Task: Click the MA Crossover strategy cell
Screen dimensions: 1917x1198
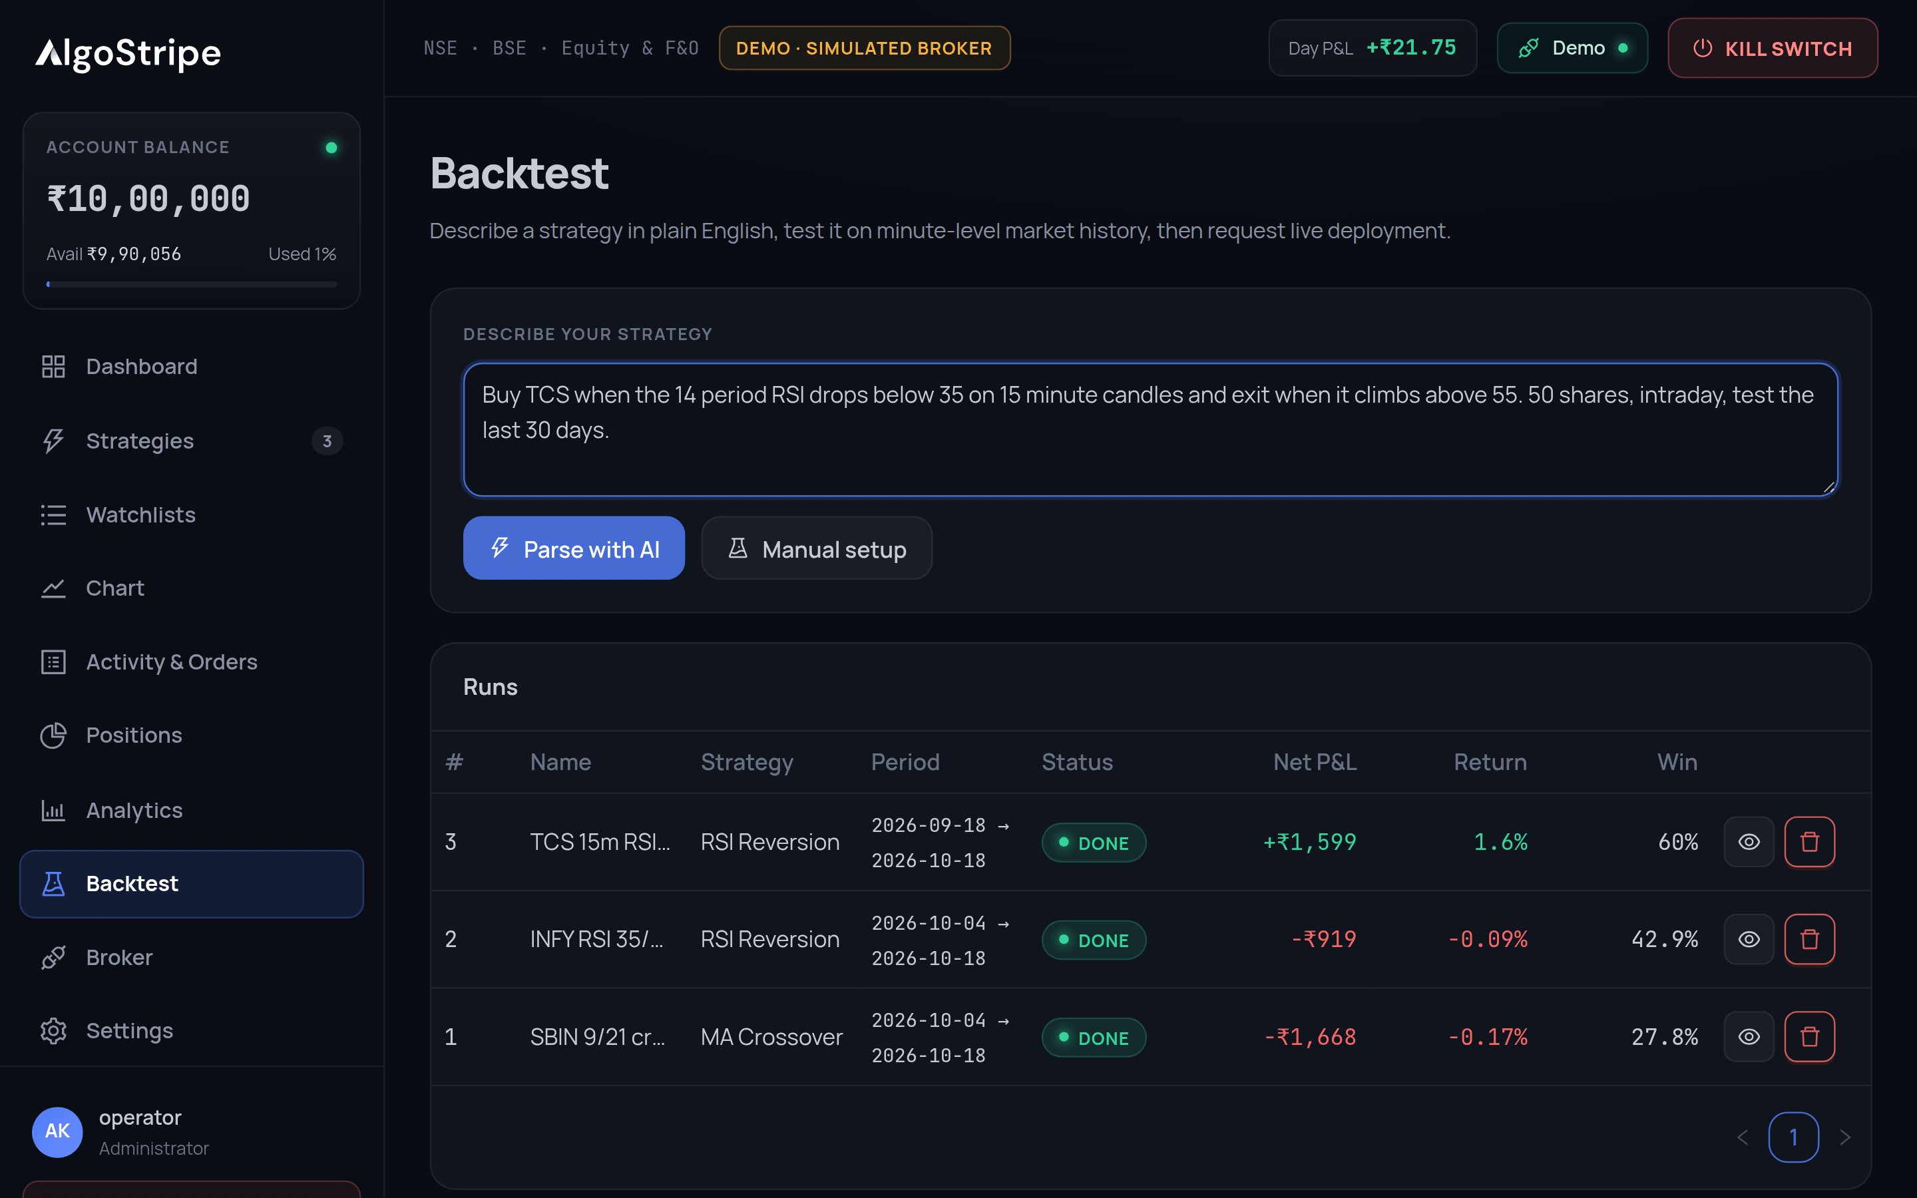Action: coord(771,1036)
